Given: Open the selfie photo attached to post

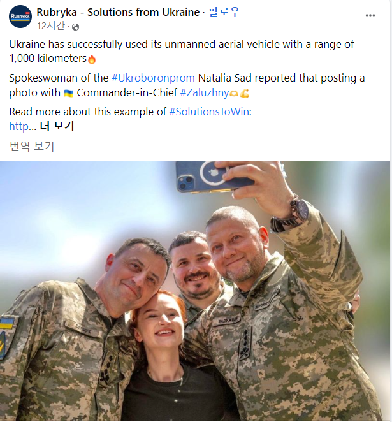Looking at the screenshot, I should tap(195, 291).
